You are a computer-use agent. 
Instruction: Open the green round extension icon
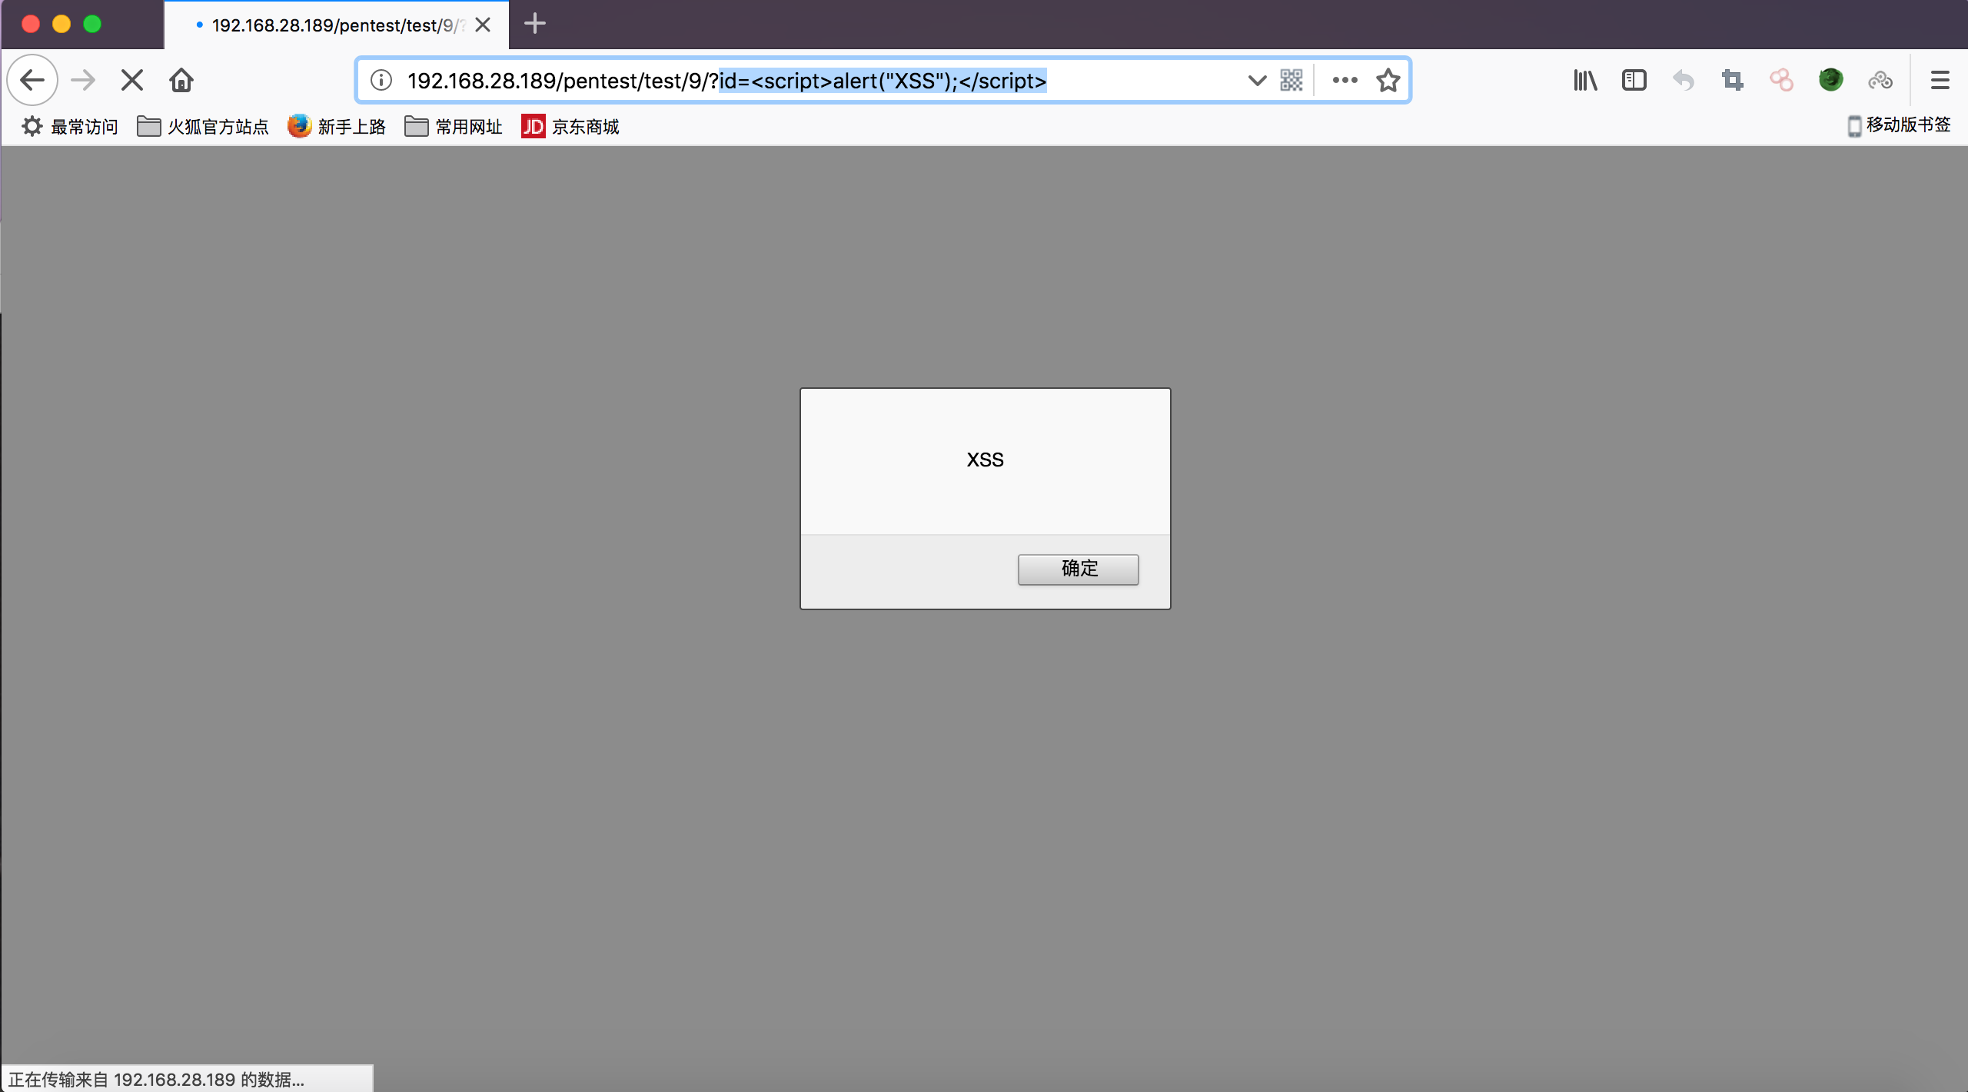pyautogui.click(x=1831, y=80)
